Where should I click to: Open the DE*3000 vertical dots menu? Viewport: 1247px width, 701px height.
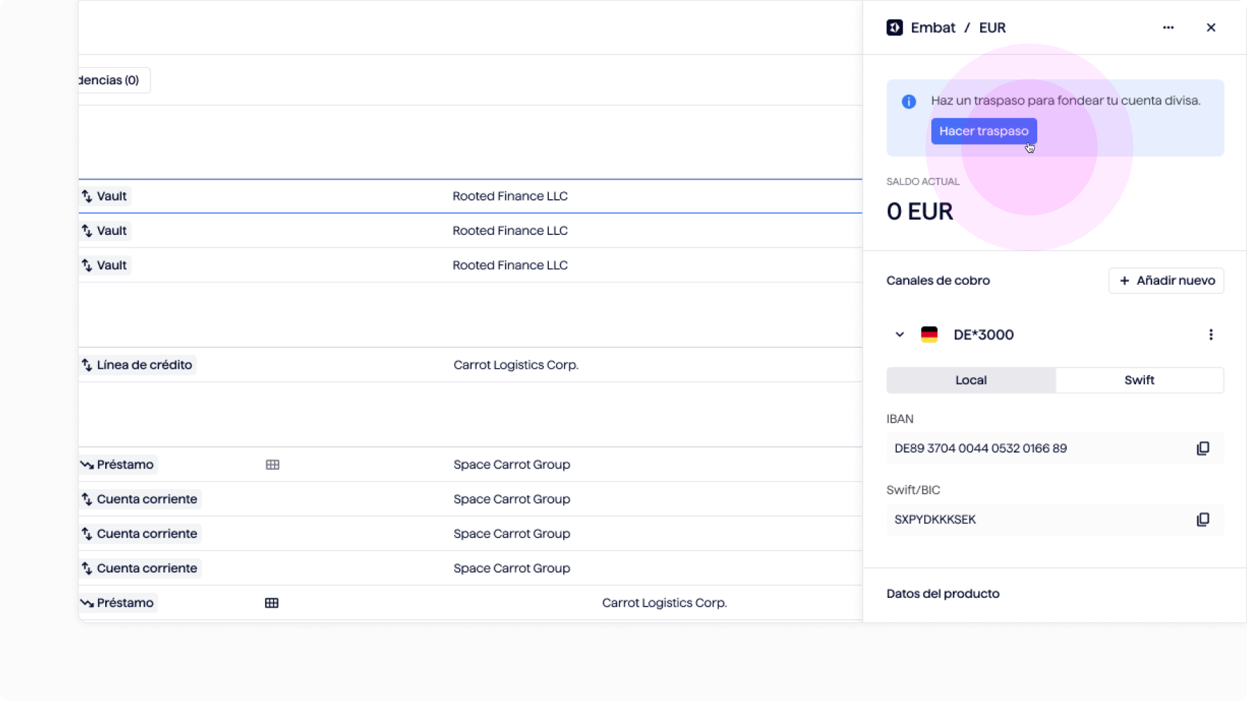click(x=1211, y=335)
